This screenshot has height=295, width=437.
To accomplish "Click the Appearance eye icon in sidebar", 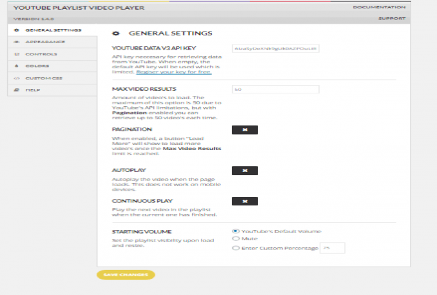I will [17, 43].
